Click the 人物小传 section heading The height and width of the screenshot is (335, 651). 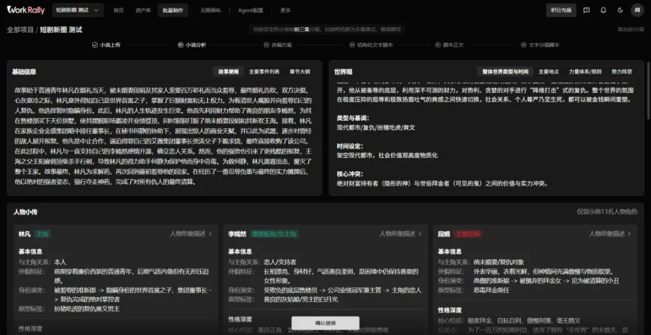[x=25, y=212]
